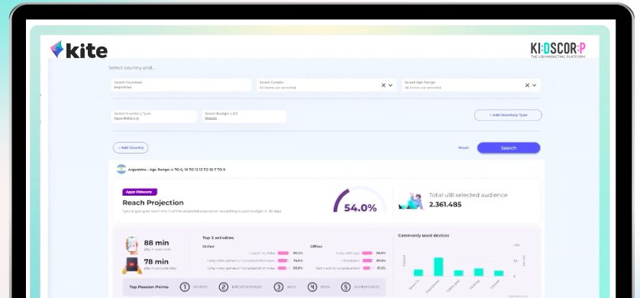This screenshot has height=298, width=640.
Task: Click the Search button
Action: click(x=509, y=147)
